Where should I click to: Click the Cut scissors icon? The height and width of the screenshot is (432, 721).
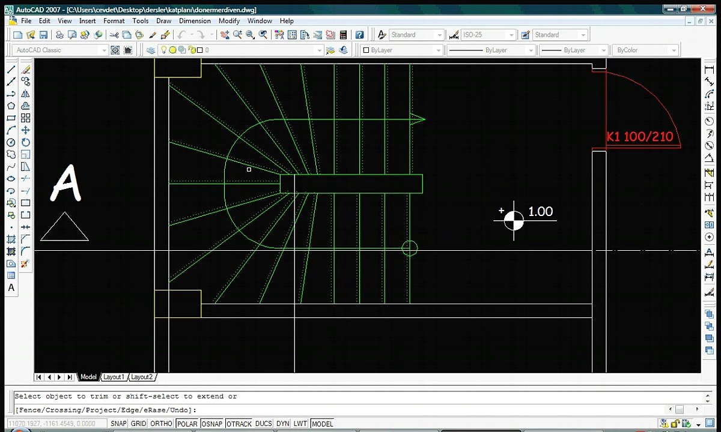114,35
